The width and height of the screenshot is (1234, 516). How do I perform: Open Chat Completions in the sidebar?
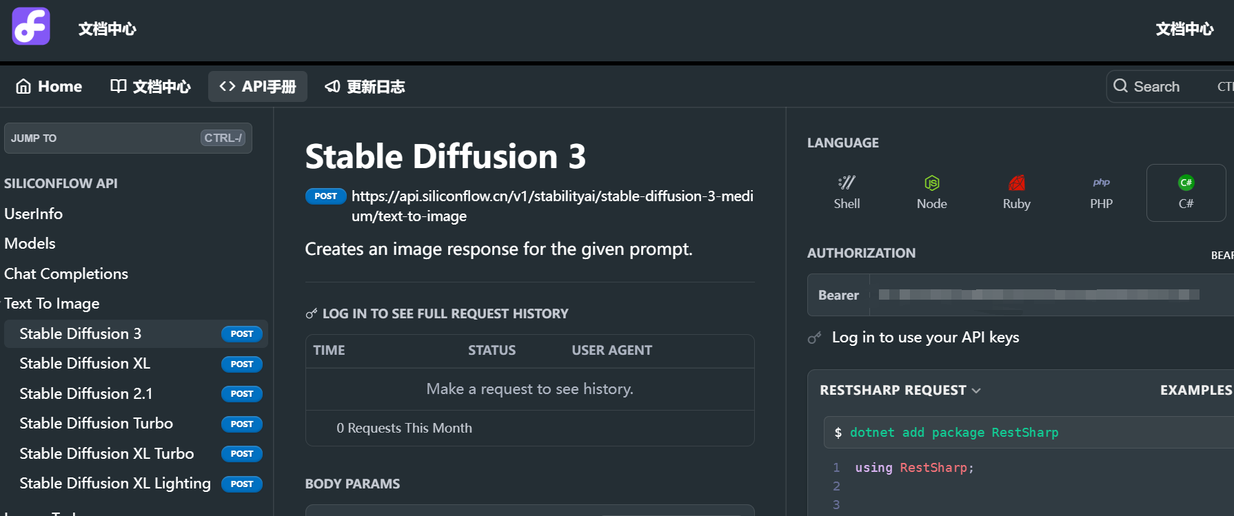(x=66, y=274)
